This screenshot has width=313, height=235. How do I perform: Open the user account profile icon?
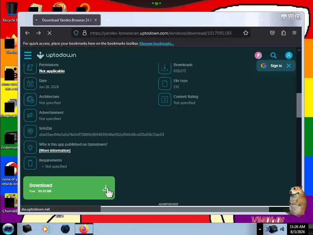pyautogui.click(x=289, y=55)
